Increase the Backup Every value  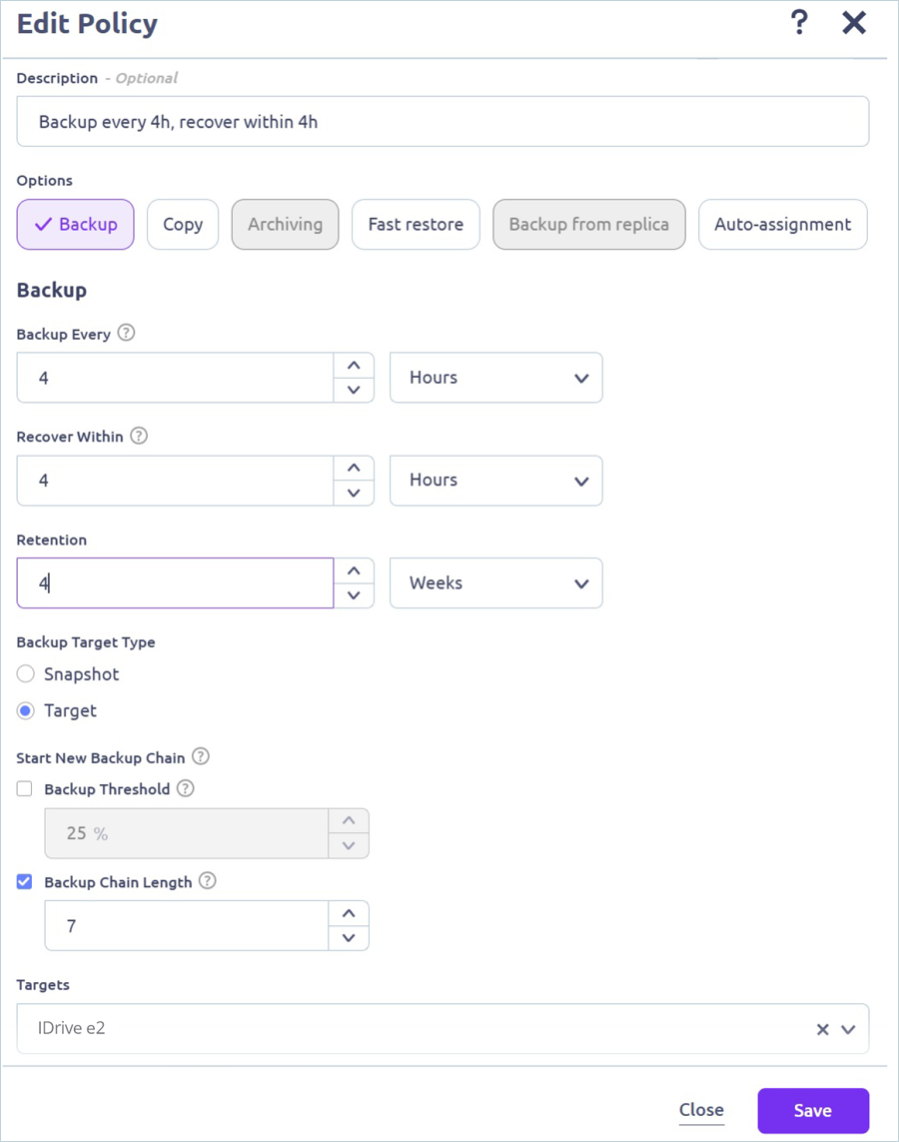[x=353, y=366]
